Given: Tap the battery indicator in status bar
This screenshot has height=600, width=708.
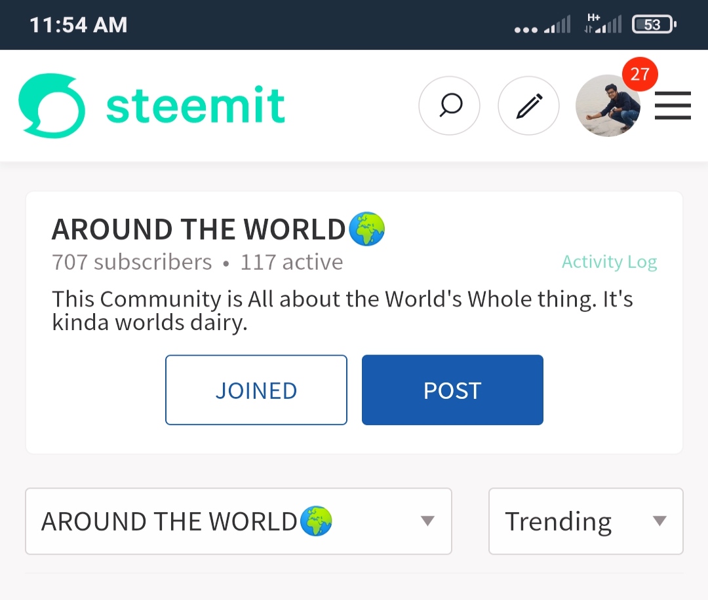Looking at the screenshot, I should click(x=654, y=24).
